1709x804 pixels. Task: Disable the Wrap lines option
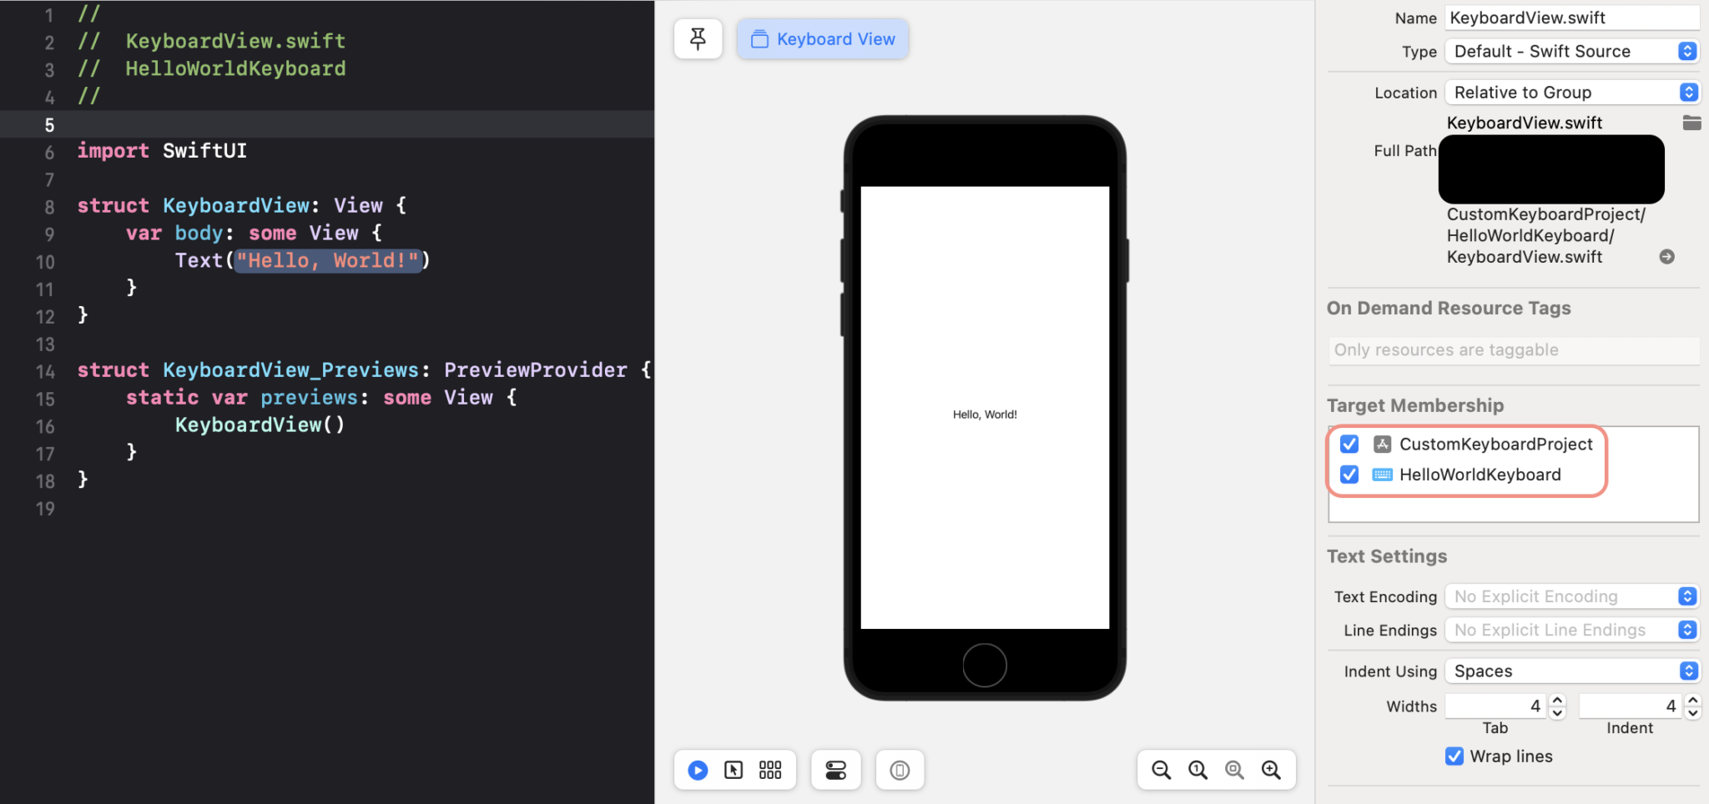1454,756
